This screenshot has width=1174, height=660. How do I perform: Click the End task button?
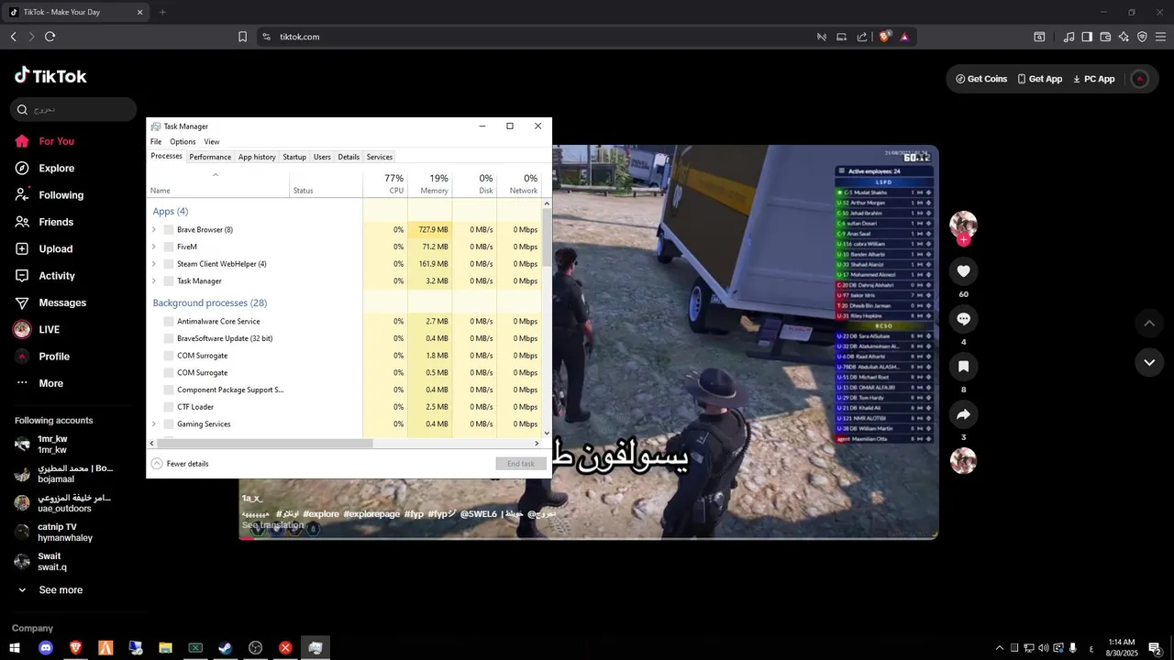pos(521,464)
